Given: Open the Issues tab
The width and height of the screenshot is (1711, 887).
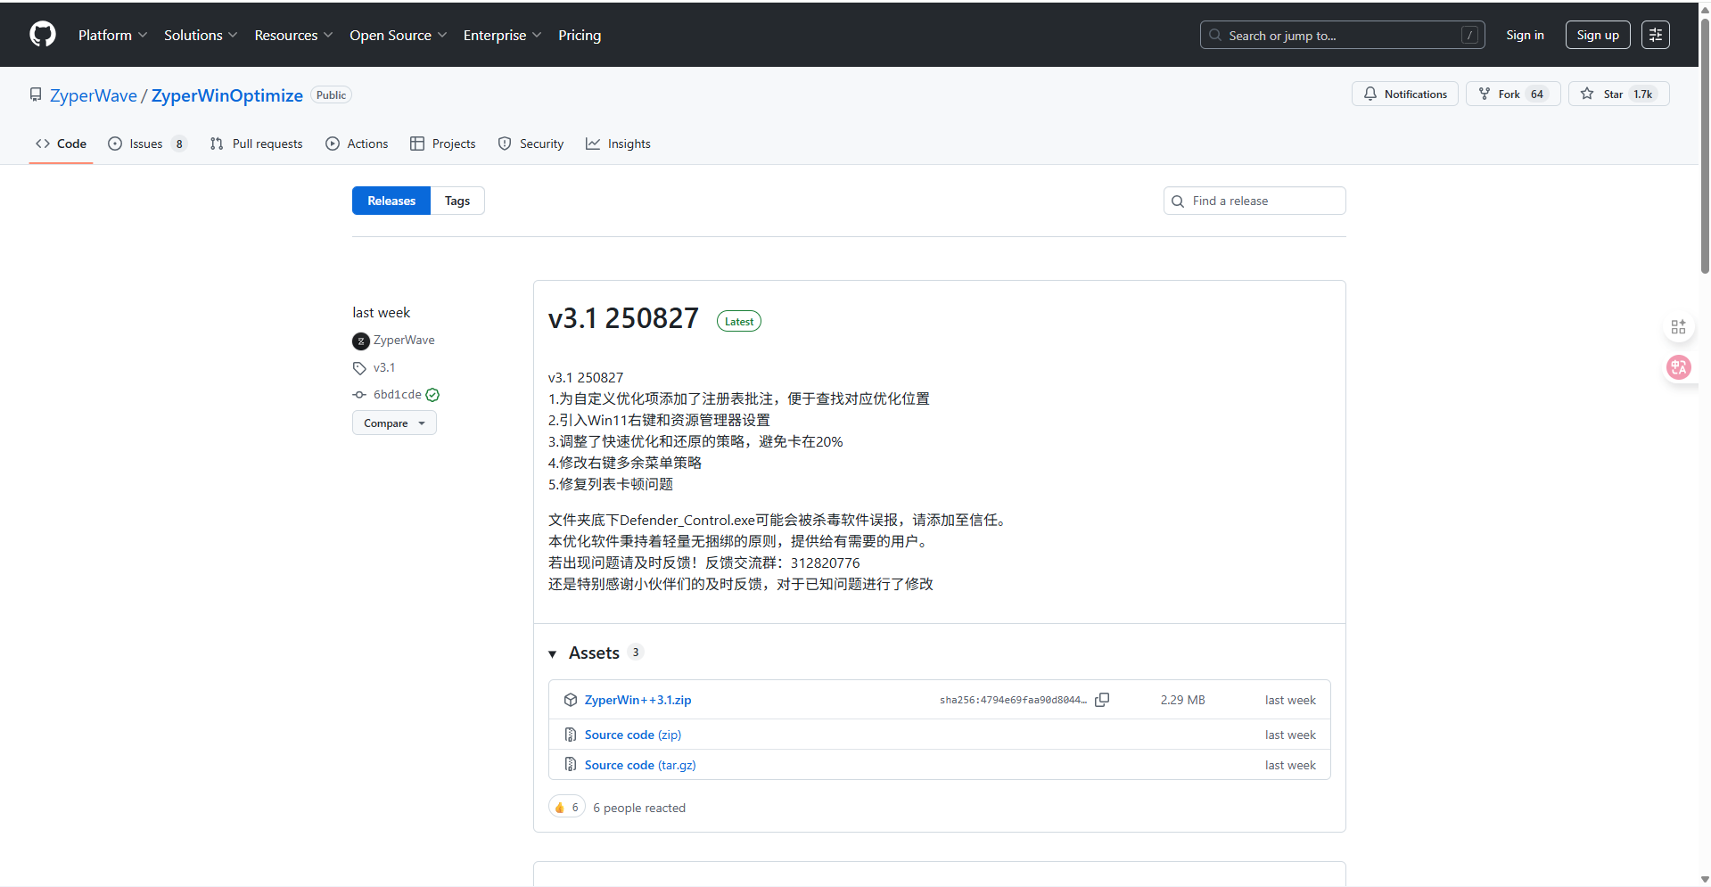Looking at the screenshot, I should point(147,144).
